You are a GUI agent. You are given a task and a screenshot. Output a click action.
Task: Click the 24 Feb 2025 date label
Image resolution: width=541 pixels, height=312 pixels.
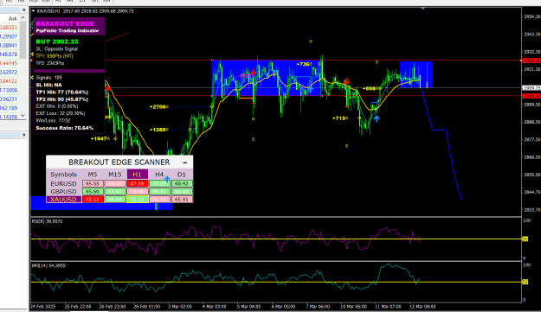coord(42,307)
